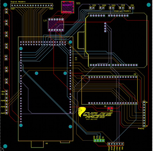
Task: Click the 'IO37' label under the digital header
Action: (x=51, y=9)
